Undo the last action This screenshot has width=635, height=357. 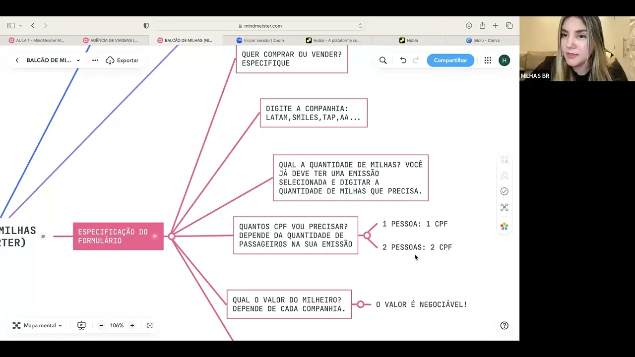pyautogui.click(x=403, y=60)
